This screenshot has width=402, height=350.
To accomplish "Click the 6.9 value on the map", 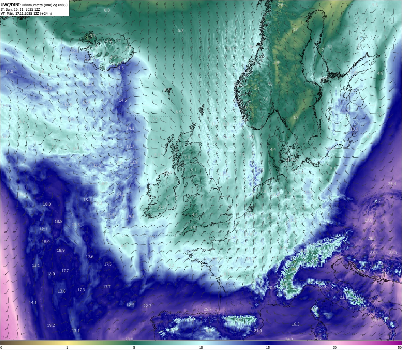I will 178,112.
